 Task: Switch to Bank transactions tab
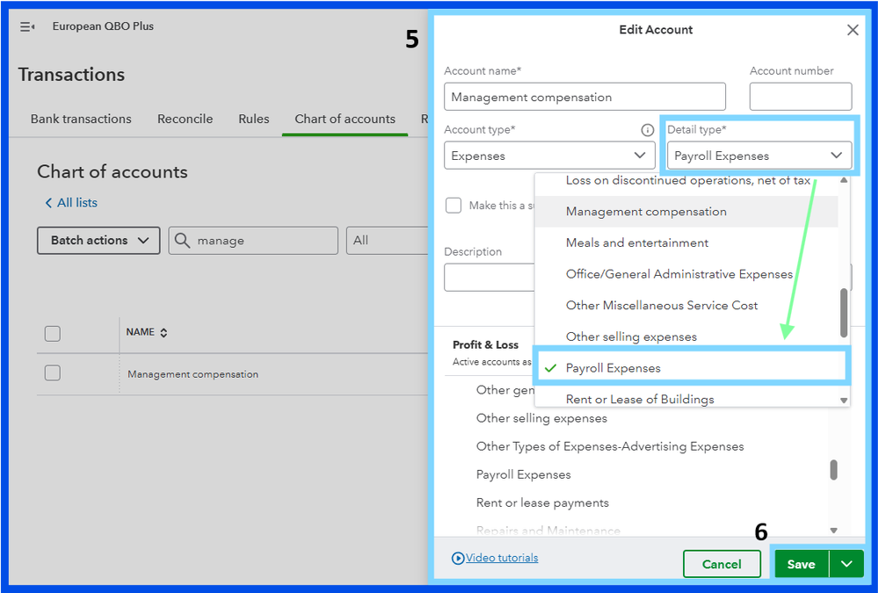pos(81,119)
